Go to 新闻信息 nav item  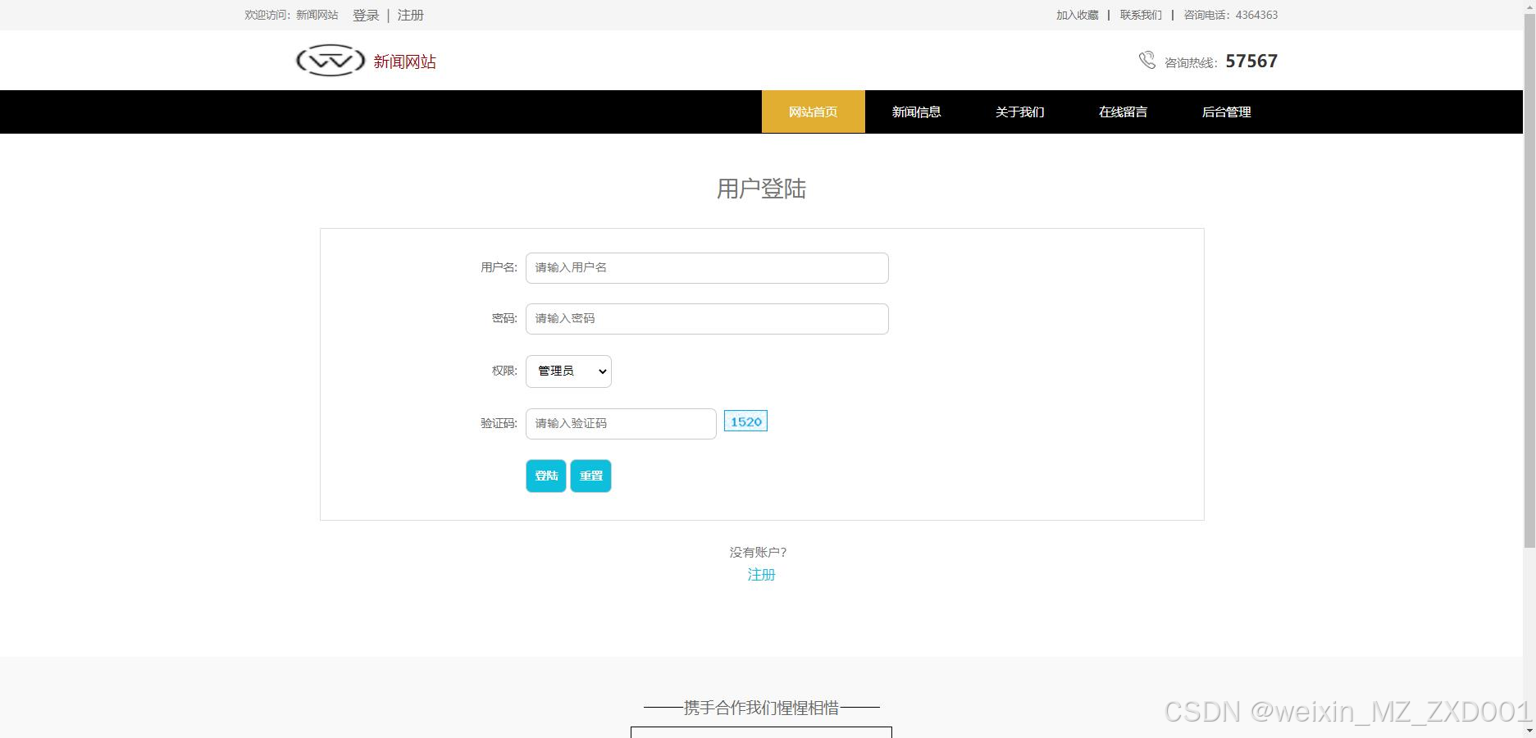[x=917, y=112]
